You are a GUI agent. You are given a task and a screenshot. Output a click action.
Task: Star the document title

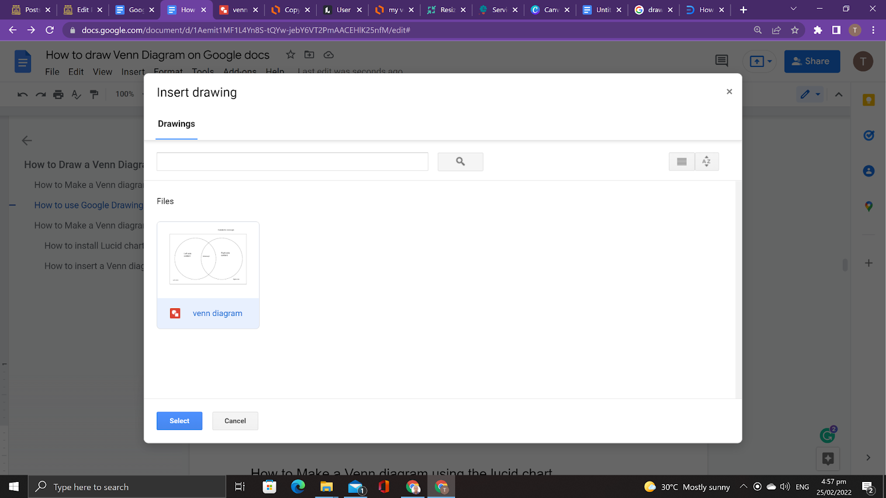pyautogui.click(x=291, y=54)
